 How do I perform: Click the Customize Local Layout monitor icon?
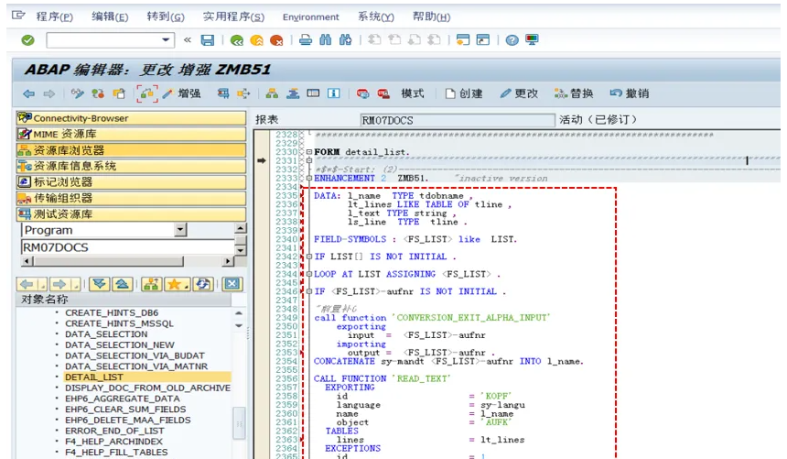click(x=532, y=39)
